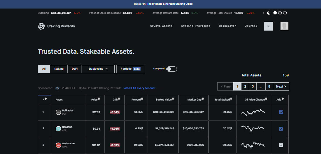Screen dimensions: 321x154
Task: Open Cardano asset name
Action: point(67,127)
